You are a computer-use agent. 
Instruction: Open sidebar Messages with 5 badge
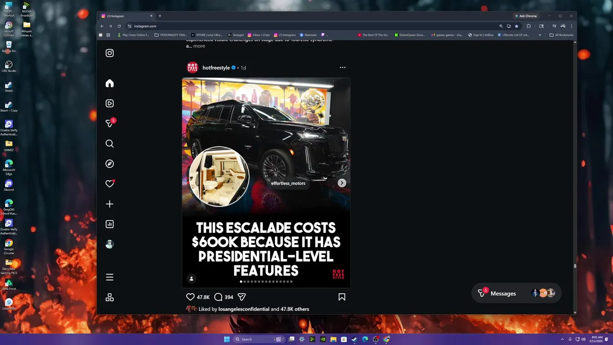click(x=110, y=123)
